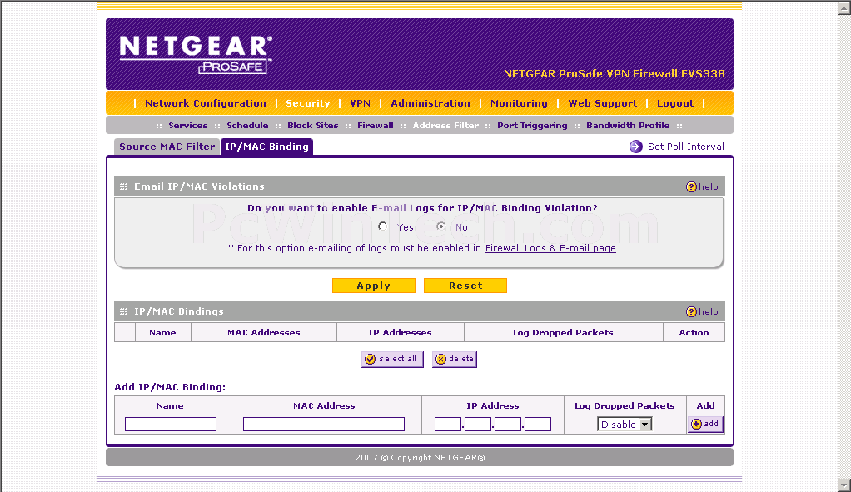
Task: Open the Firewall Logs & E-mail page link
Action: click(x=550, y=248)
